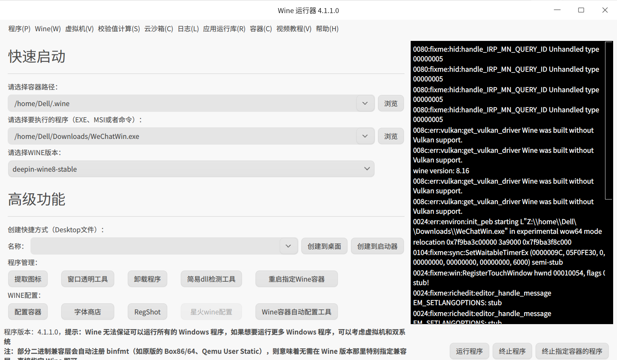This screenshot has width=617, height=360.
Task: Browse for the container path
Action: 391,103
